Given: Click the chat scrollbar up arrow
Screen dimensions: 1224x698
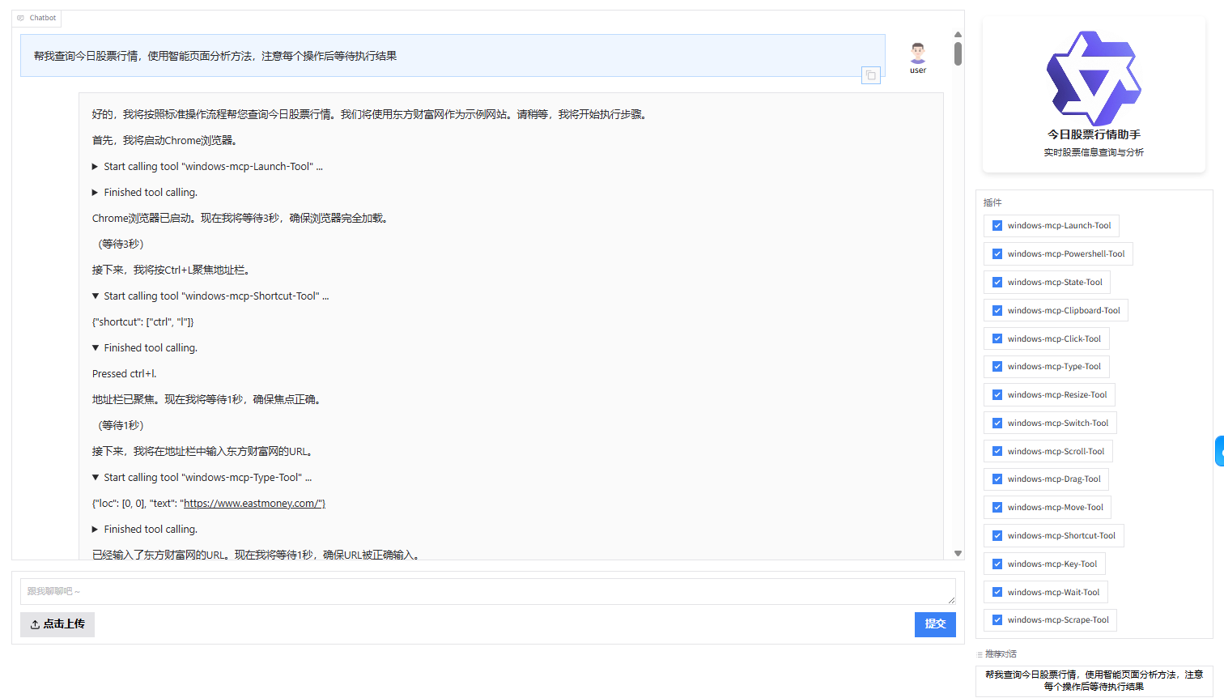Looking at the screenshot, I should click(958, 35).
